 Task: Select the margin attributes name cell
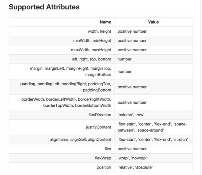click(70, 72)
